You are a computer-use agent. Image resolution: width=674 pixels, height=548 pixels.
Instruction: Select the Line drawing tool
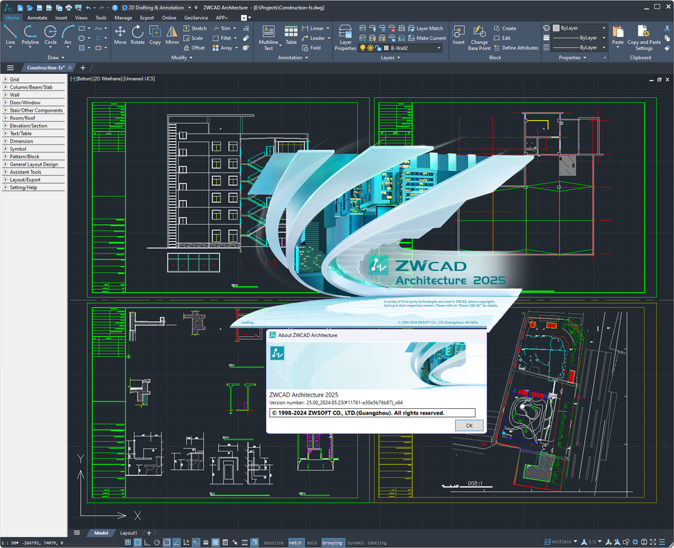coord(10,35)
